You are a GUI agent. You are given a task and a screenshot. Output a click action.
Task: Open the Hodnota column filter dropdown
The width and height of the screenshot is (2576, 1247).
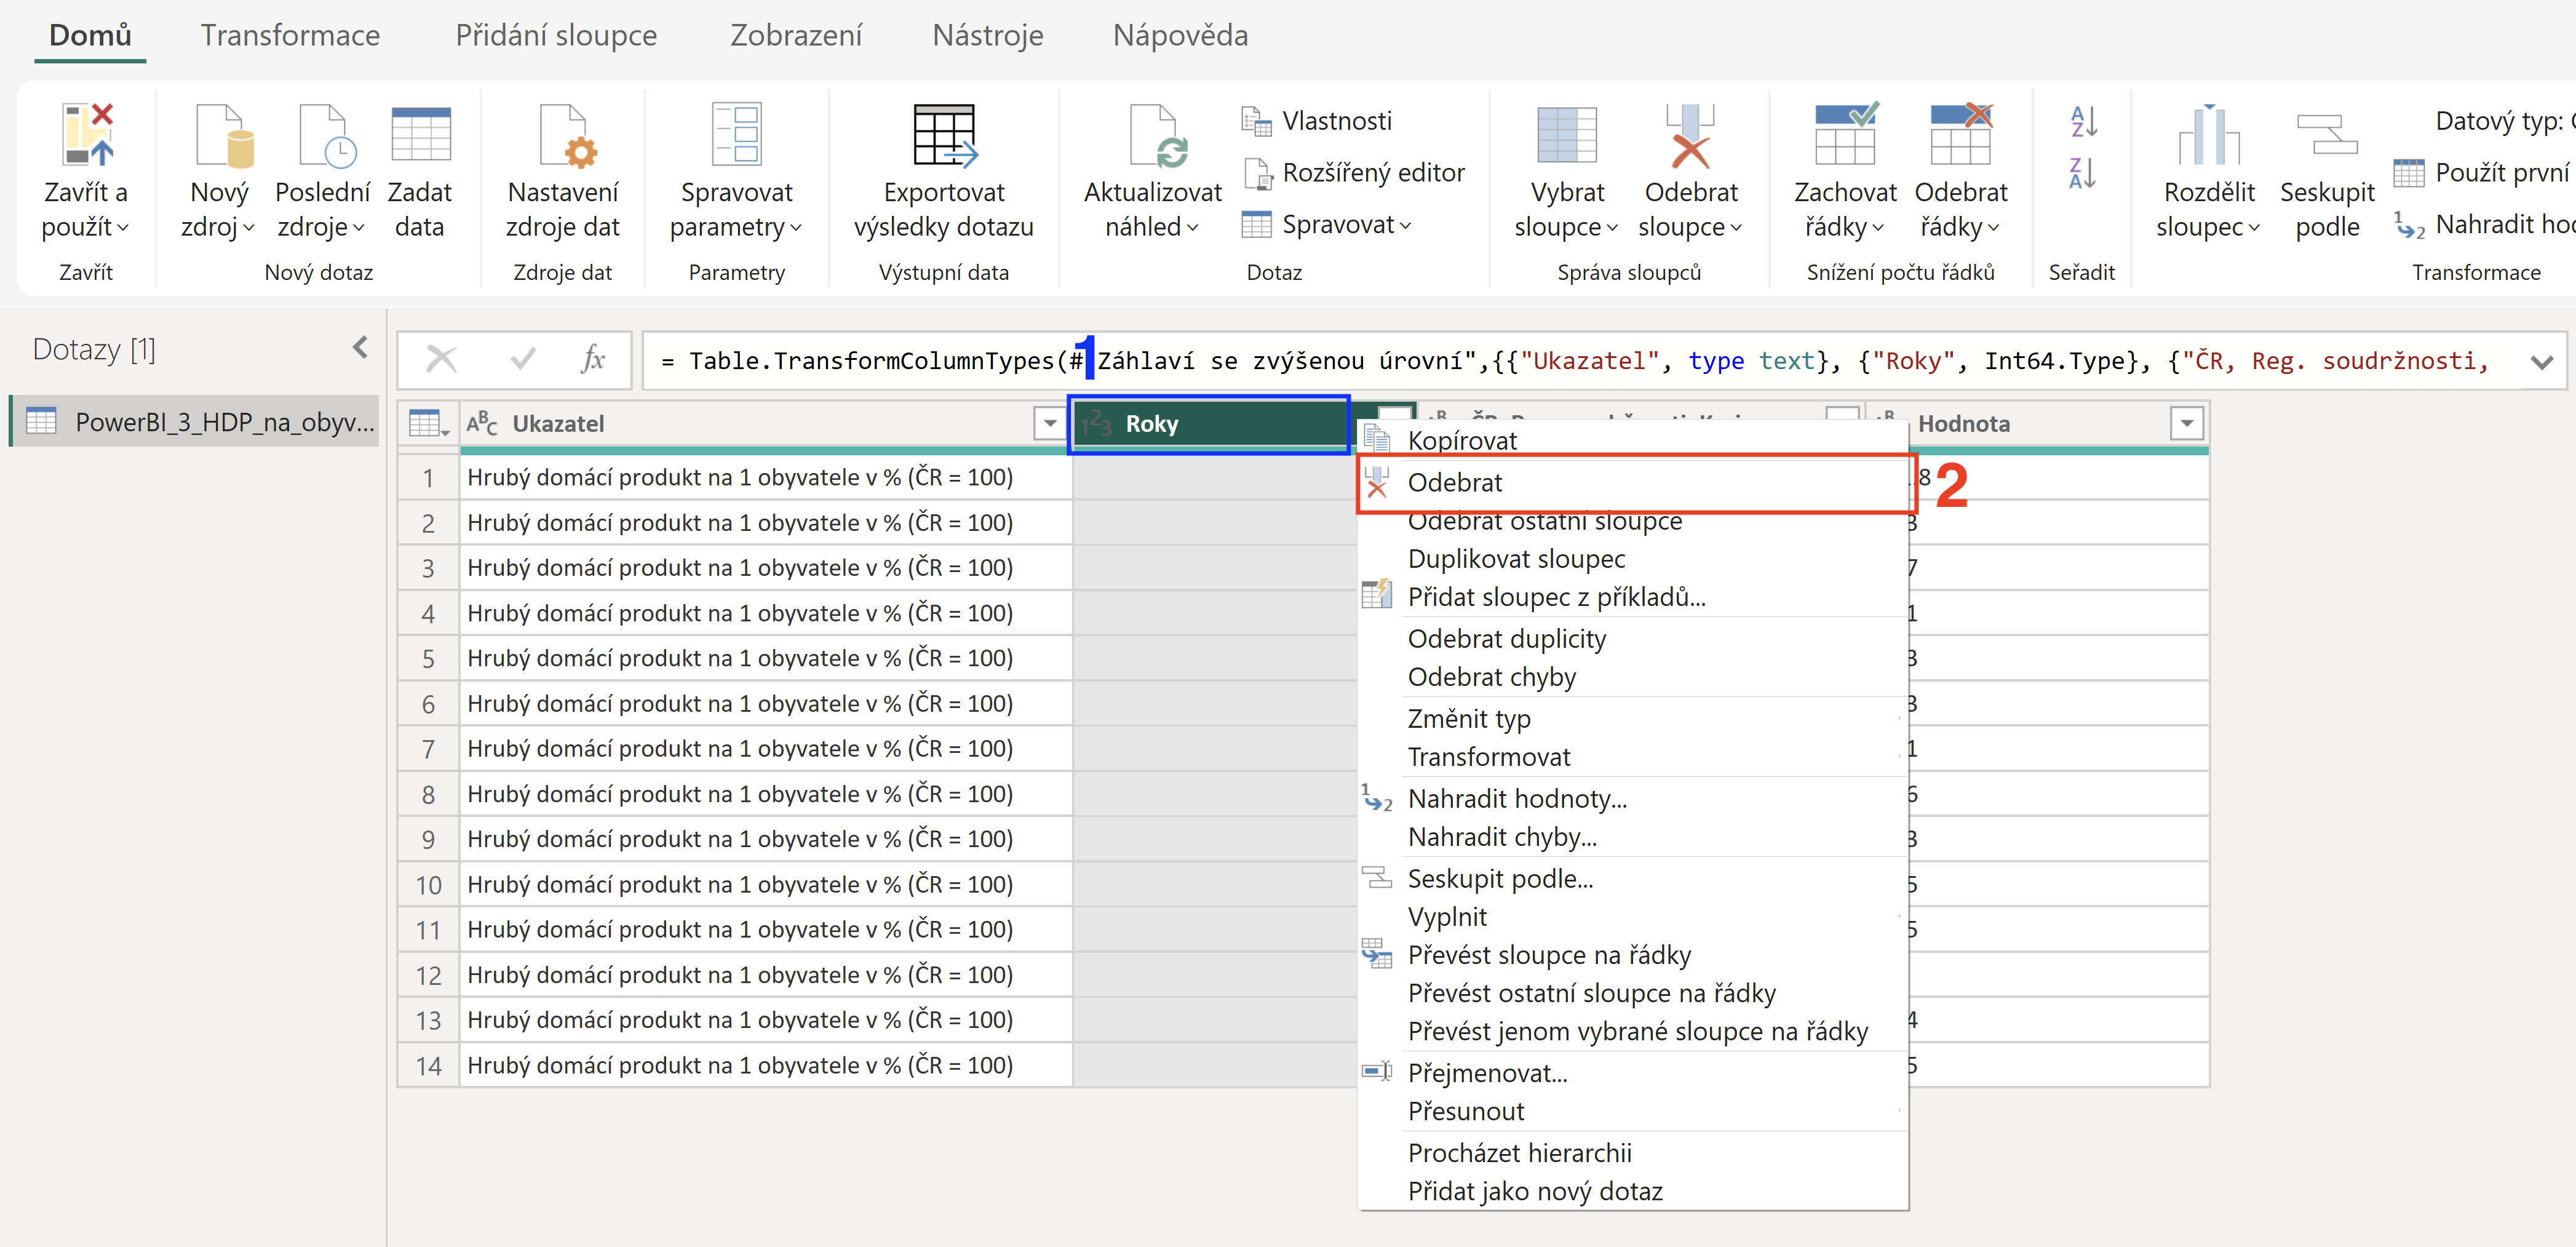pos(2187,424)
